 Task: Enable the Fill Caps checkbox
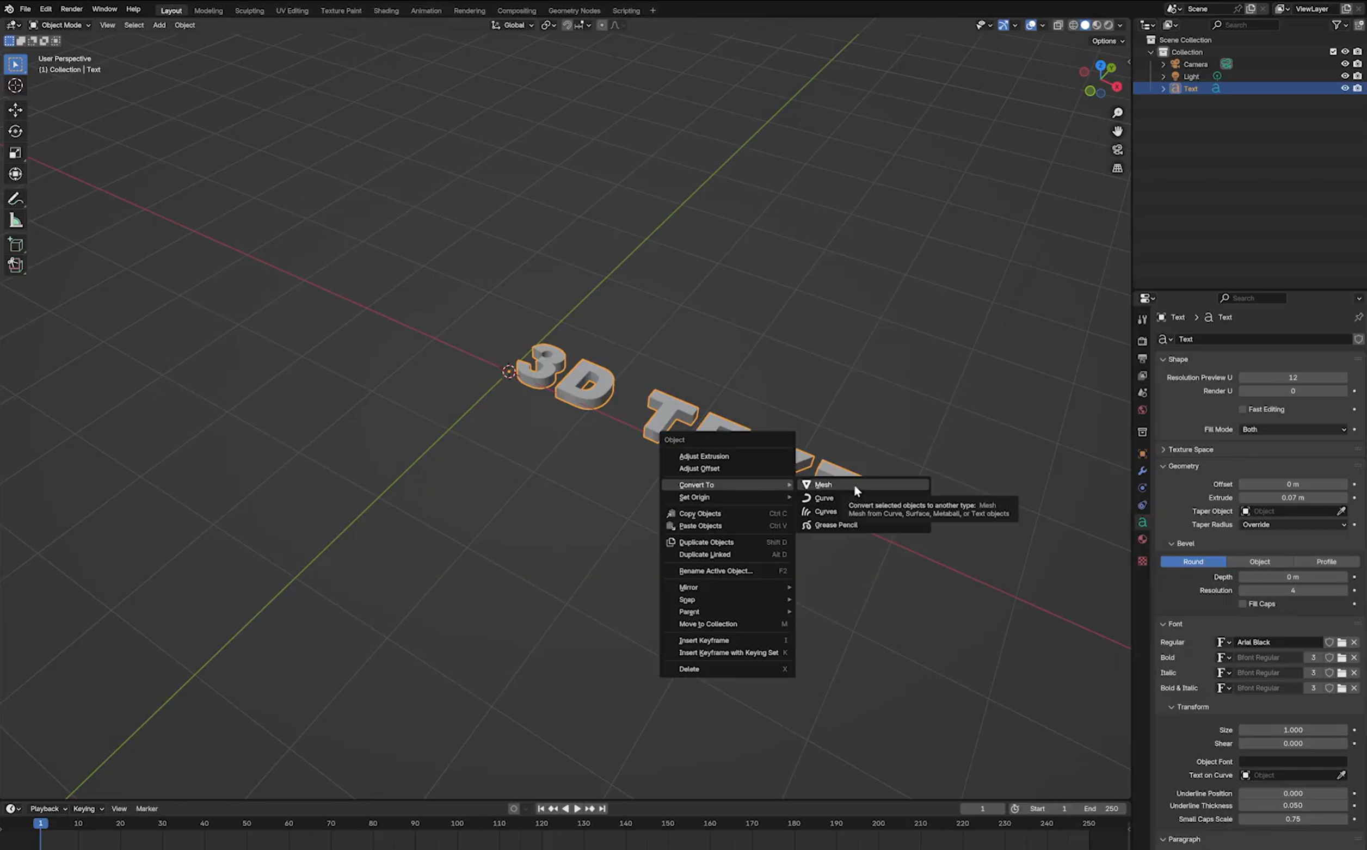(x=1242, y=604)
